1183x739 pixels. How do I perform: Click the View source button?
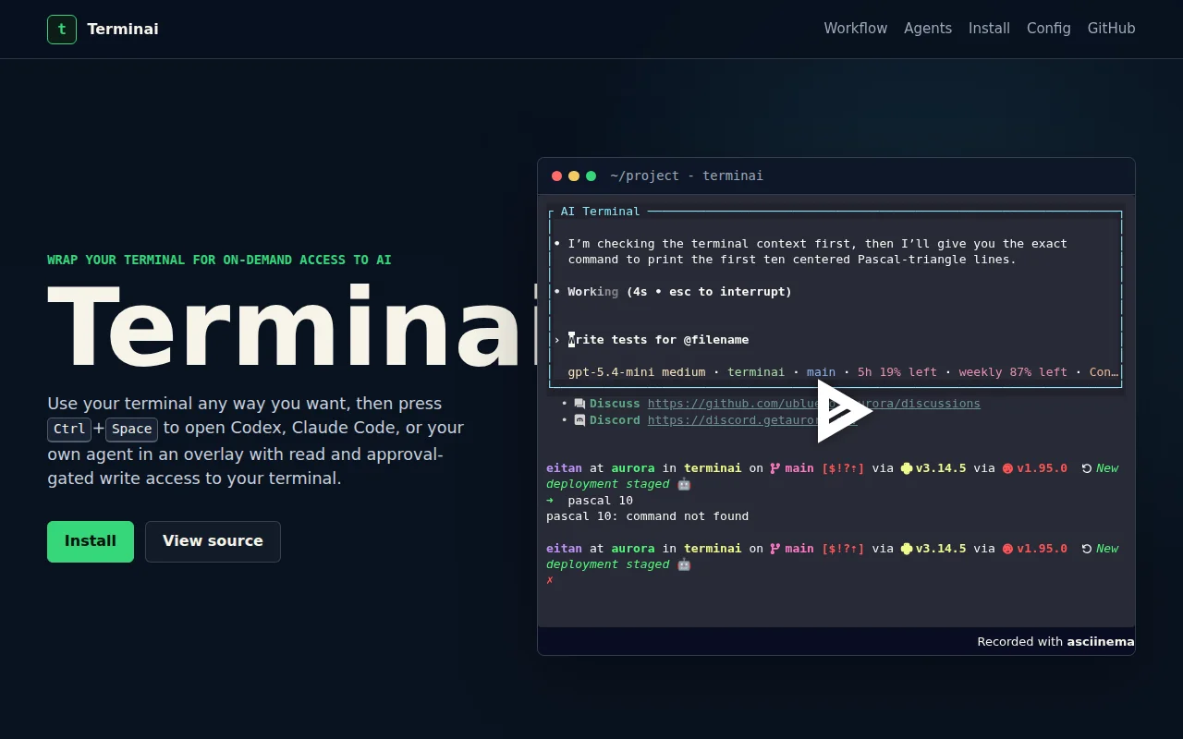213,541
